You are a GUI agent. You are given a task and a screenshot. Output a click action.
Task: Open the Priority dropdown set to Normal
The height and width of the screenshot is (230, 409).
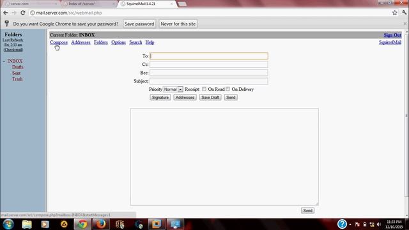point(173,89)
